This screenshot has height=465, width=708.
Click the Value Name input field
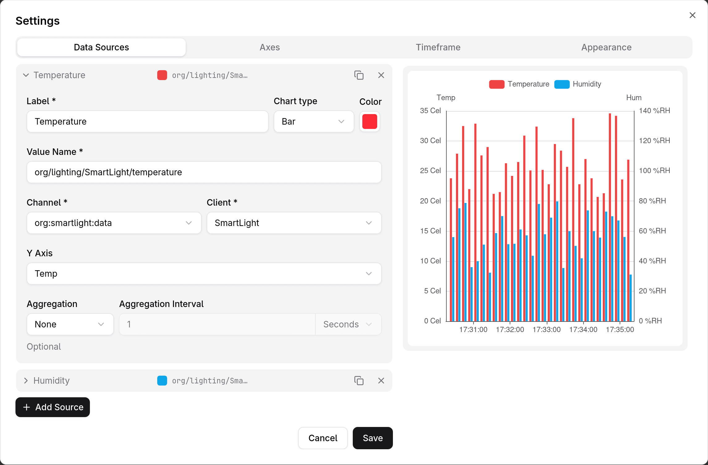[204, 172]
